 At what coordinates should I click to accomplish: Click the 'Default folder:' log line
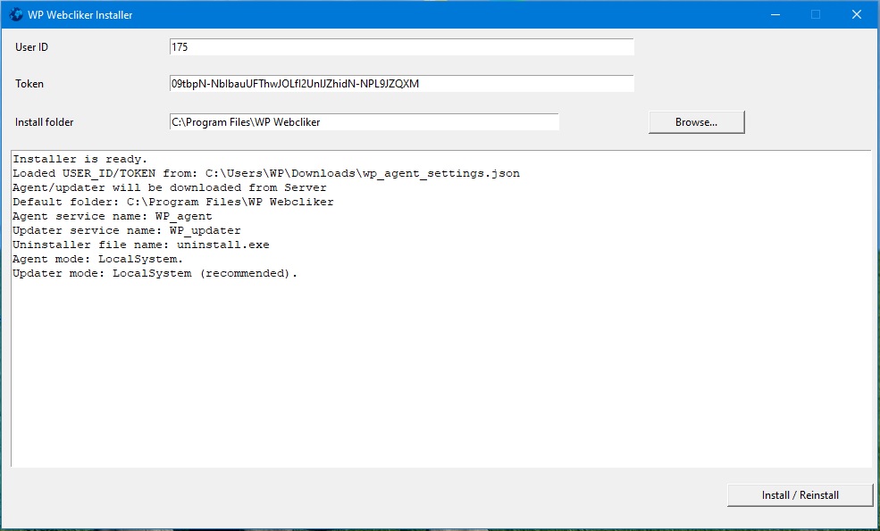click(173, 202)
